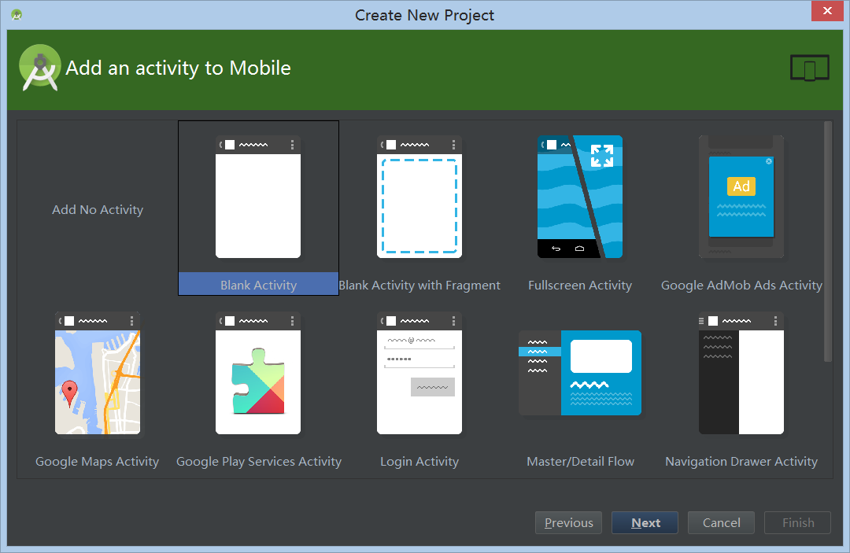This screenshot has height=553, width=850.
Task: Choose the Blank Activity with Fragment thumbnail
Action: tap(419, 197)
